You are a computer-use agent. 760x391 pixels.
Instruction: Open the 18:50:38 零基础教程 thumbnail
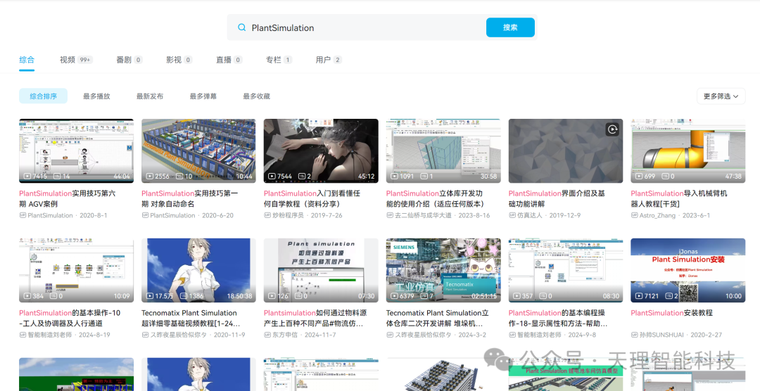point(198,270)
